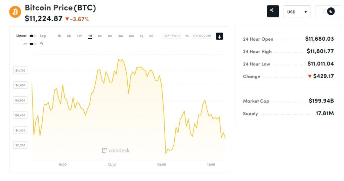This screenshot has width=344, height=181.
Task: Click the 12h time range
Action: click(x=80, y=36)
